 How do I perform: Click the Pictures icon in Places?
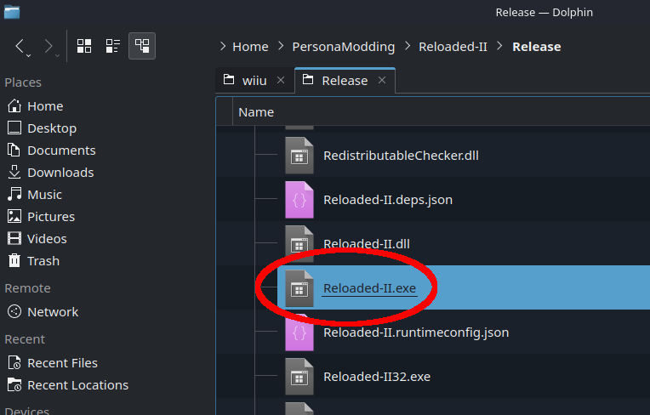click(14, 216)
